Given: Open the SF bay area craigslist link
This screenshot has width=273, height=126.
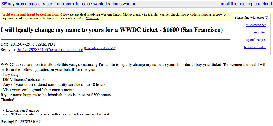Looking at the screenshot, I should (x=22, y=4).
